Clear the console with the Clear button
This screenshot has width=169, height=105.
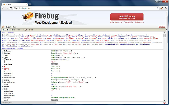(14, 27)
